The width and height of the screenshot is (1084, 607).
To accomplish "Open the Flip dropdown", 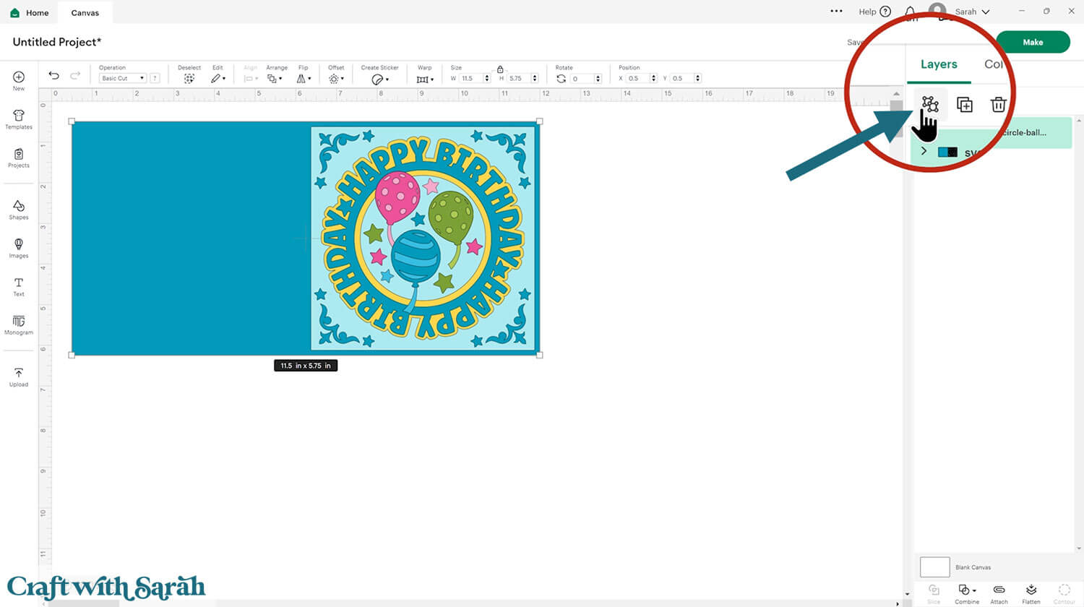I will click(x=304, y=78).
